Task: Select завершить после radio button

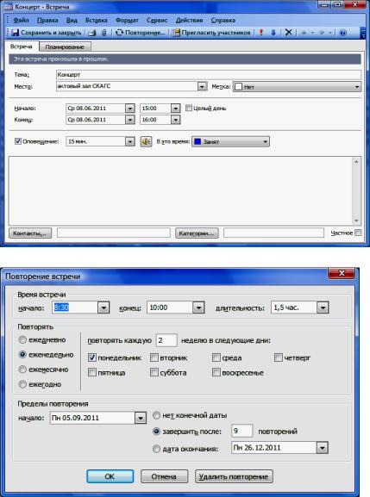Action: pyautogui.click(x=156, y=432)
